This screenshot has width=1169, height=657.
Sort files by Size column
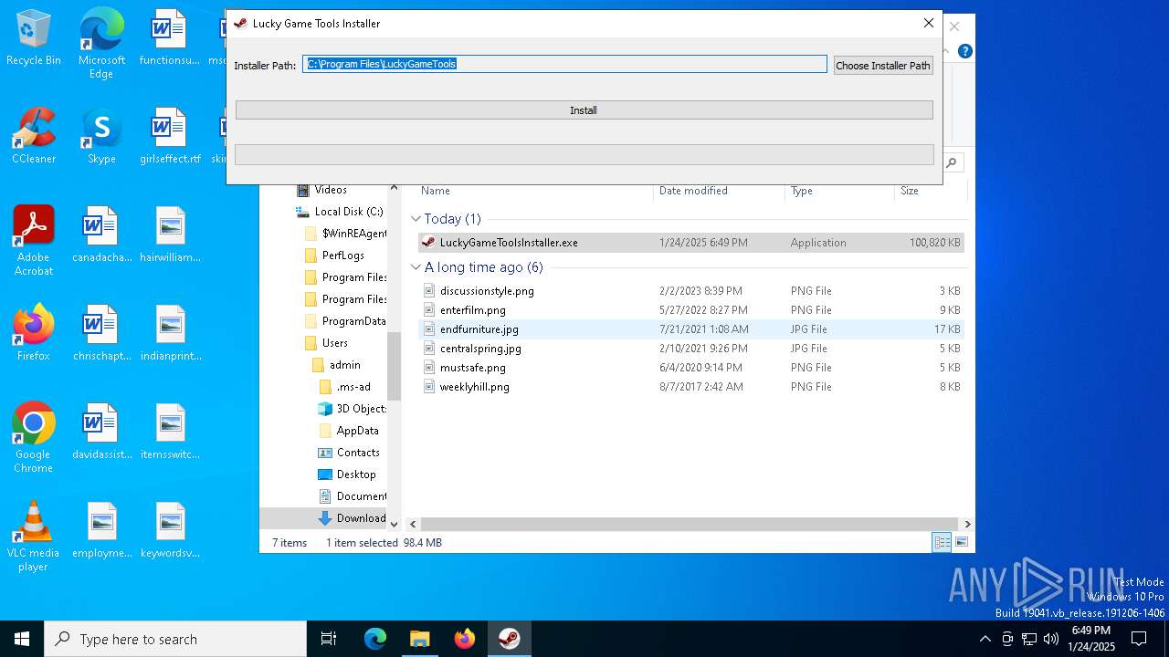click(910, 191)
